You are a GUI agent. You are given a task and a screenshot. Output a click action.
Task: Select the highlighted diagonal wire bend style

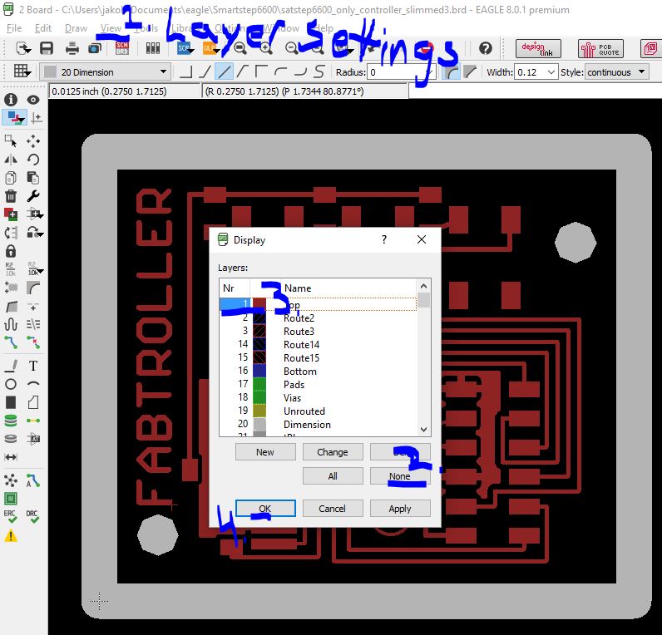[224, 72]
